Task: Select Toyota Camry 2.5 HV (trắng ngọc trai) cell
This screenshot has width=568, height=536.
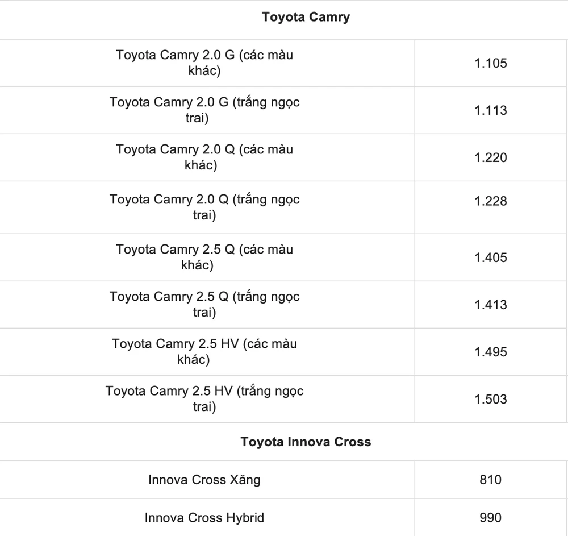Action: coord(204,399)
